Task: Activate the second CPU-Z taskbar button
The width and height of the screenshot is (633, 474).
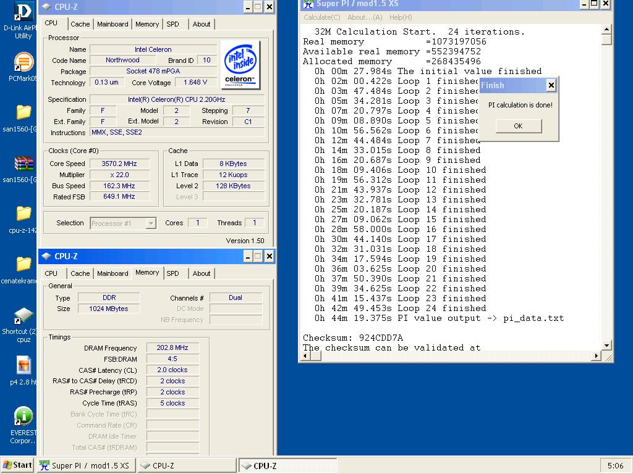Action: (x=287, y=465)
